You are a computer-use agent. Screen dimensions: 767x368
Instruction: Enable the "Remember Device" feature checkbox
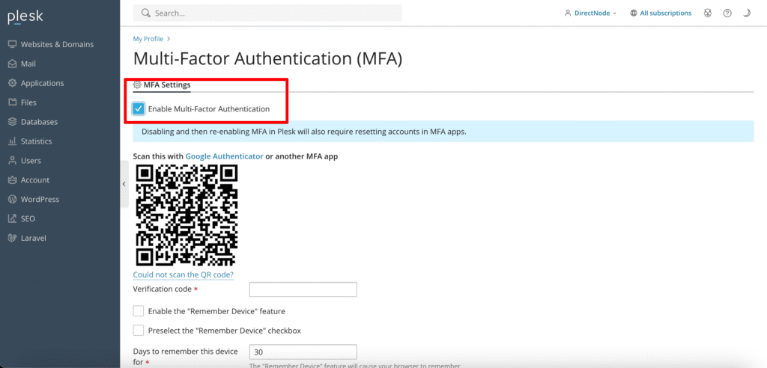(139, 311)
